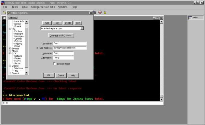Click the Help button in options dialog
Screen dimensions: 205x125
(73, 75)
